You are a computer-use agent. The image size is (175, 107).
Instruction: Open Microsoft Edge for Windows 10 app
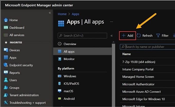144,99
